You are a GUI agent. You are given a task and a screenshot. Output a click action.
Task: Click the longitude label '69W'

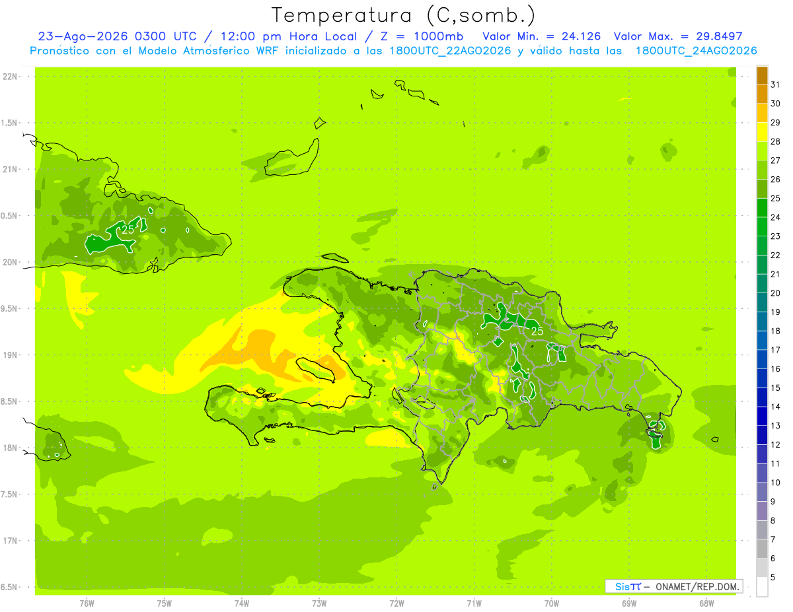point(629,603)
